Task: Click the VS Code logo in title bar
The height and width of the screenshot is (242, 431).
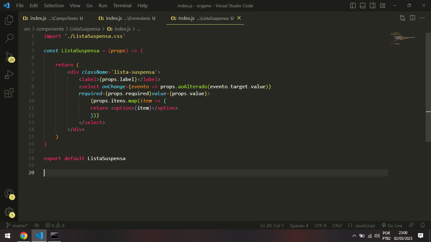Action: 6,6
